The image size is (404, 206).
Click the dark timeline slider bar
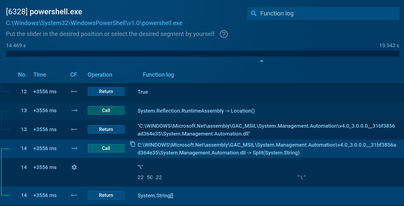(x=203, y=54)
